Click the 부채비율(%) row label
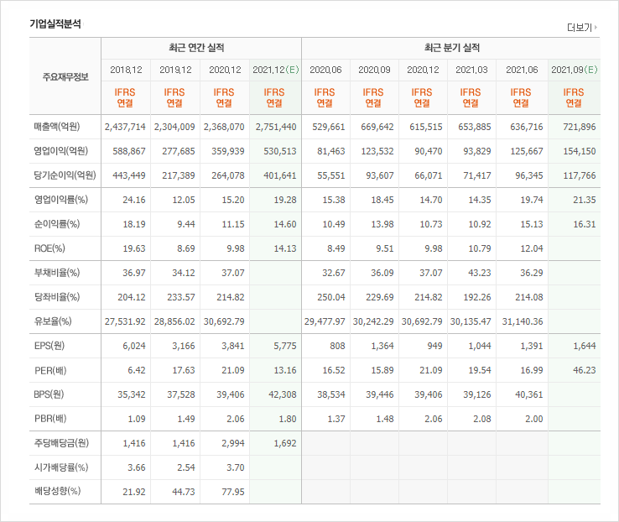The width and height of the screenshot is (619, 522). pyautogui.click(x=57, y=273)
